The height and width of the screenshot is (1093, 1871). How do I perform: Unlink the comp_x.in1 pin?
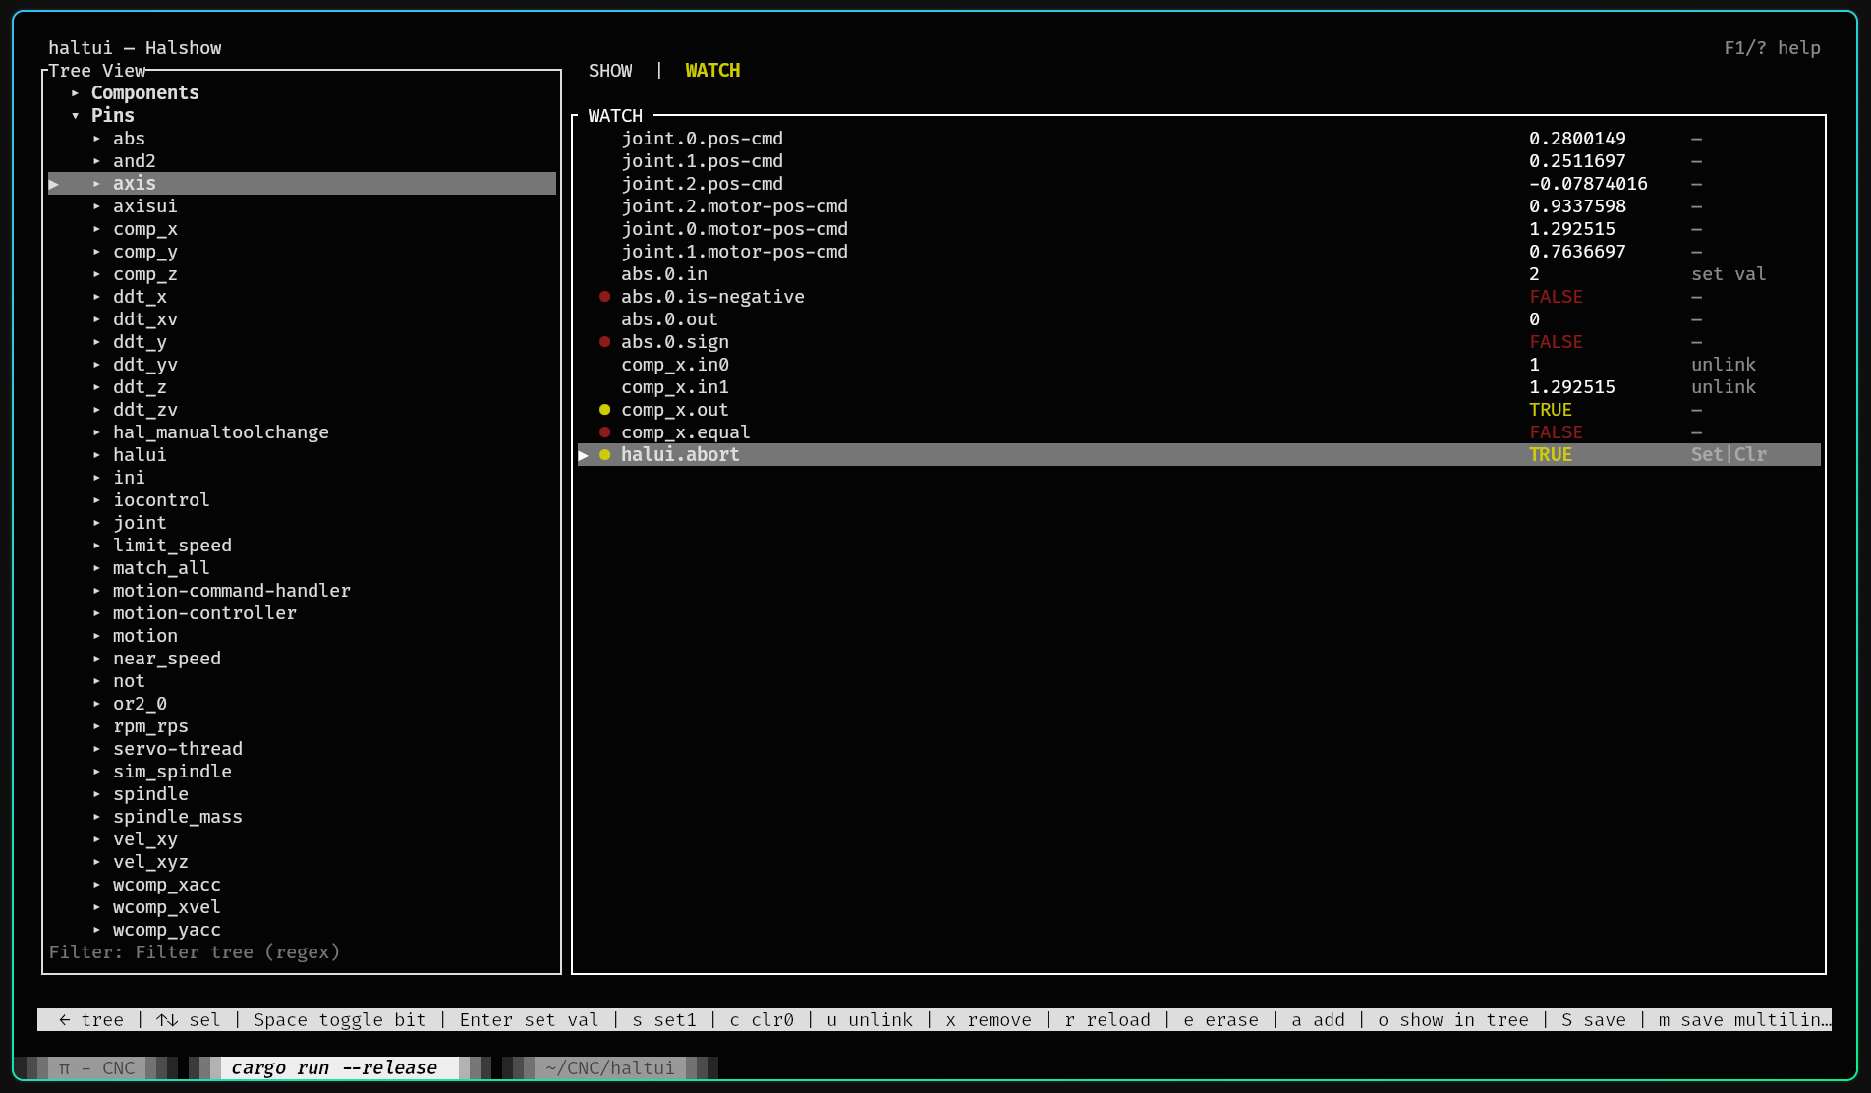tap(1724, 387)
